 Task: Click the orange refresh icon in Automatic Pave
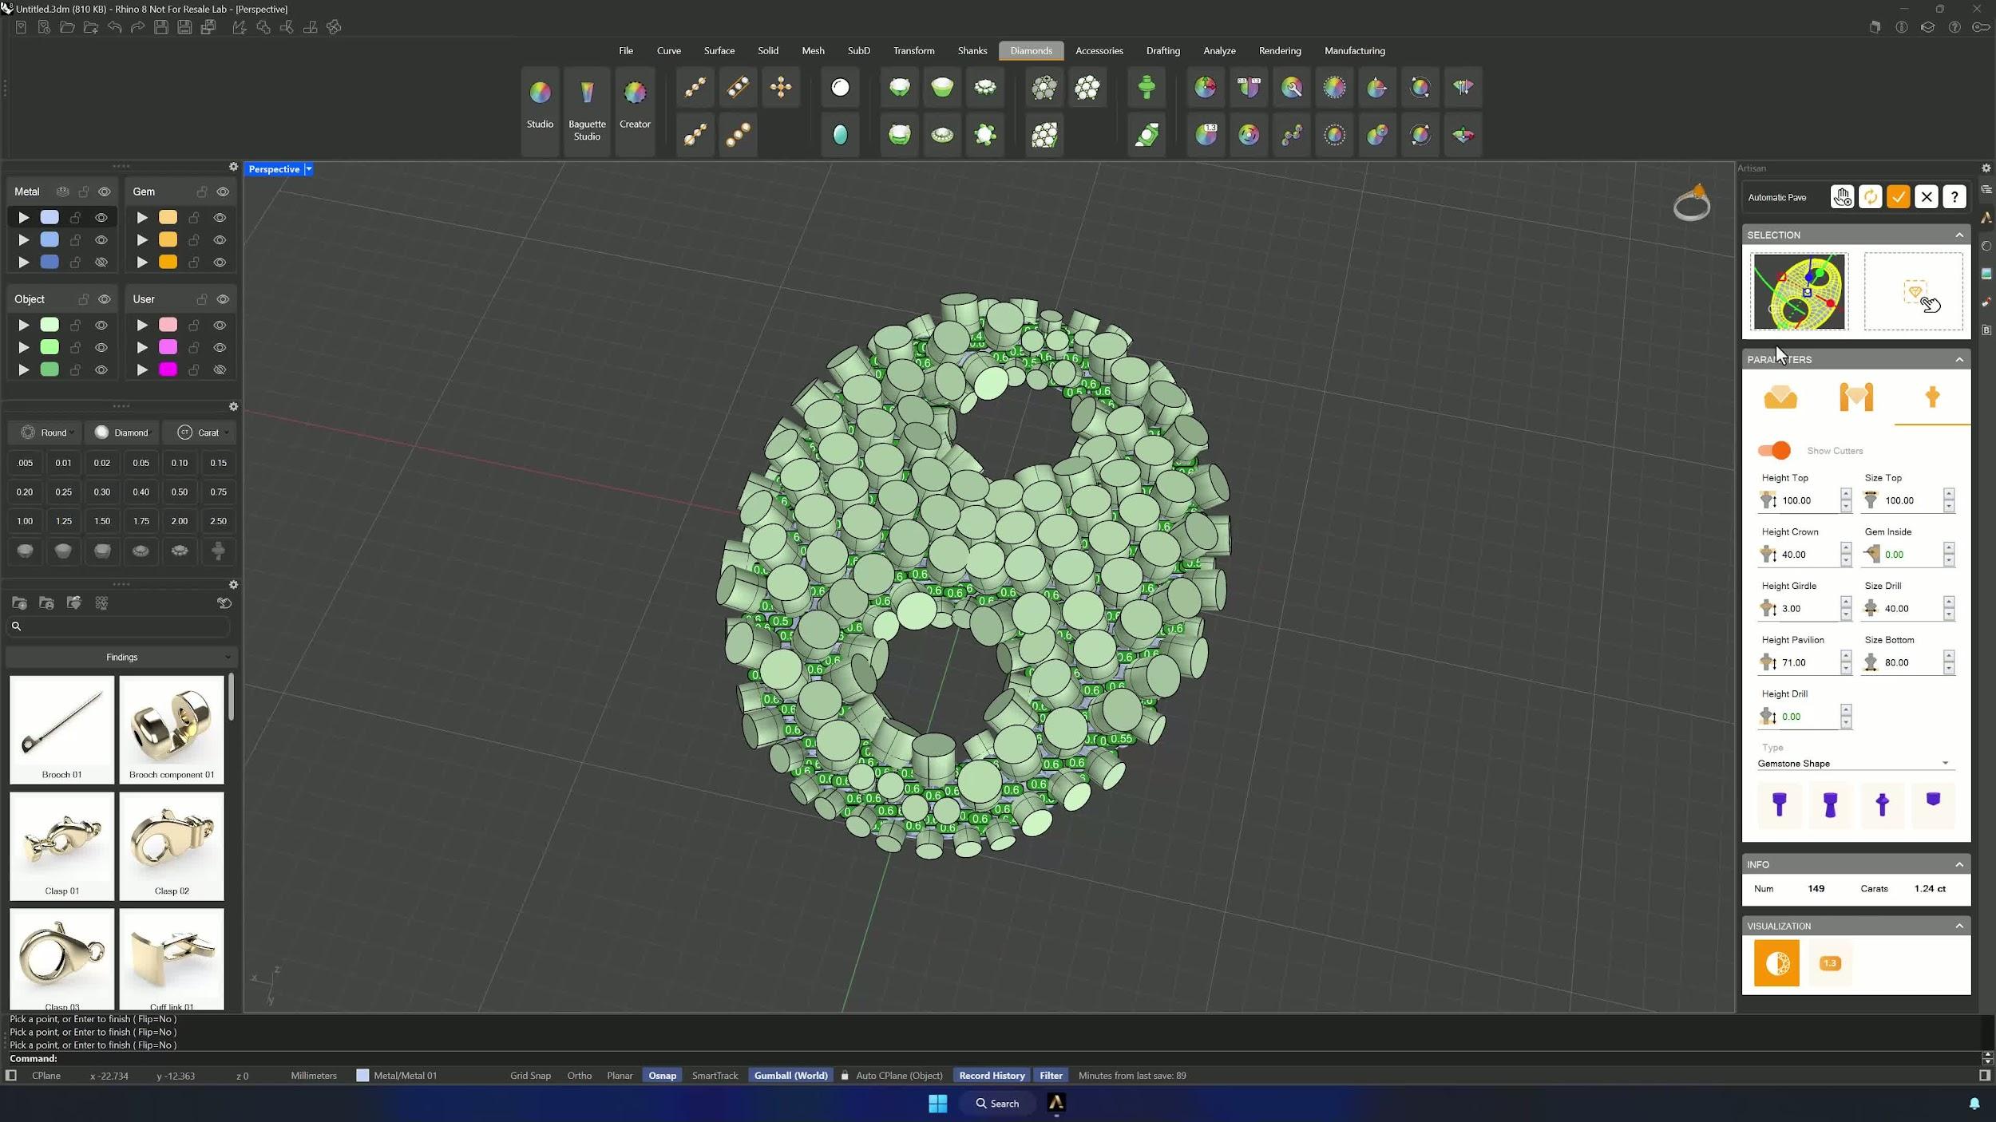click(1870, 197)
